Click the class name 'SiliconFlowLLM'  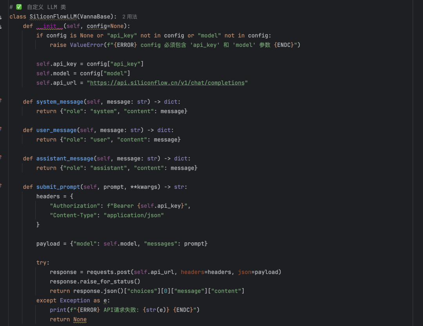click(x=53, y=17)
